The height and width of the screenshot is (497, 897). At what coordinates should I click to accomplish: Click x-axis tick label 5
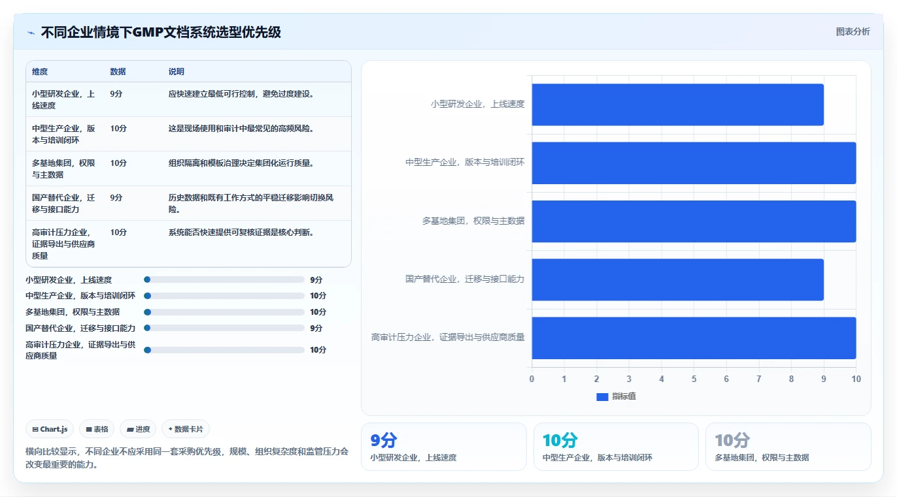point(694,379)
